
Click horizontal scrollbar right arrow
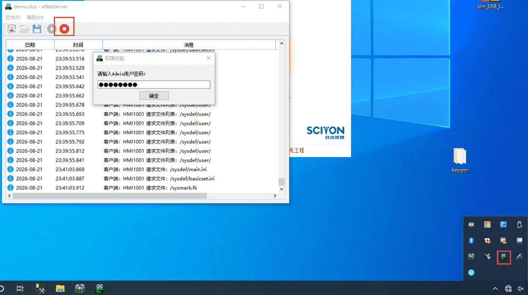pos(275,195)
